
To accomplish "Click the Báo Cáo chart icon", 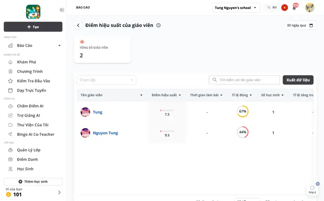I will (10, 45).
